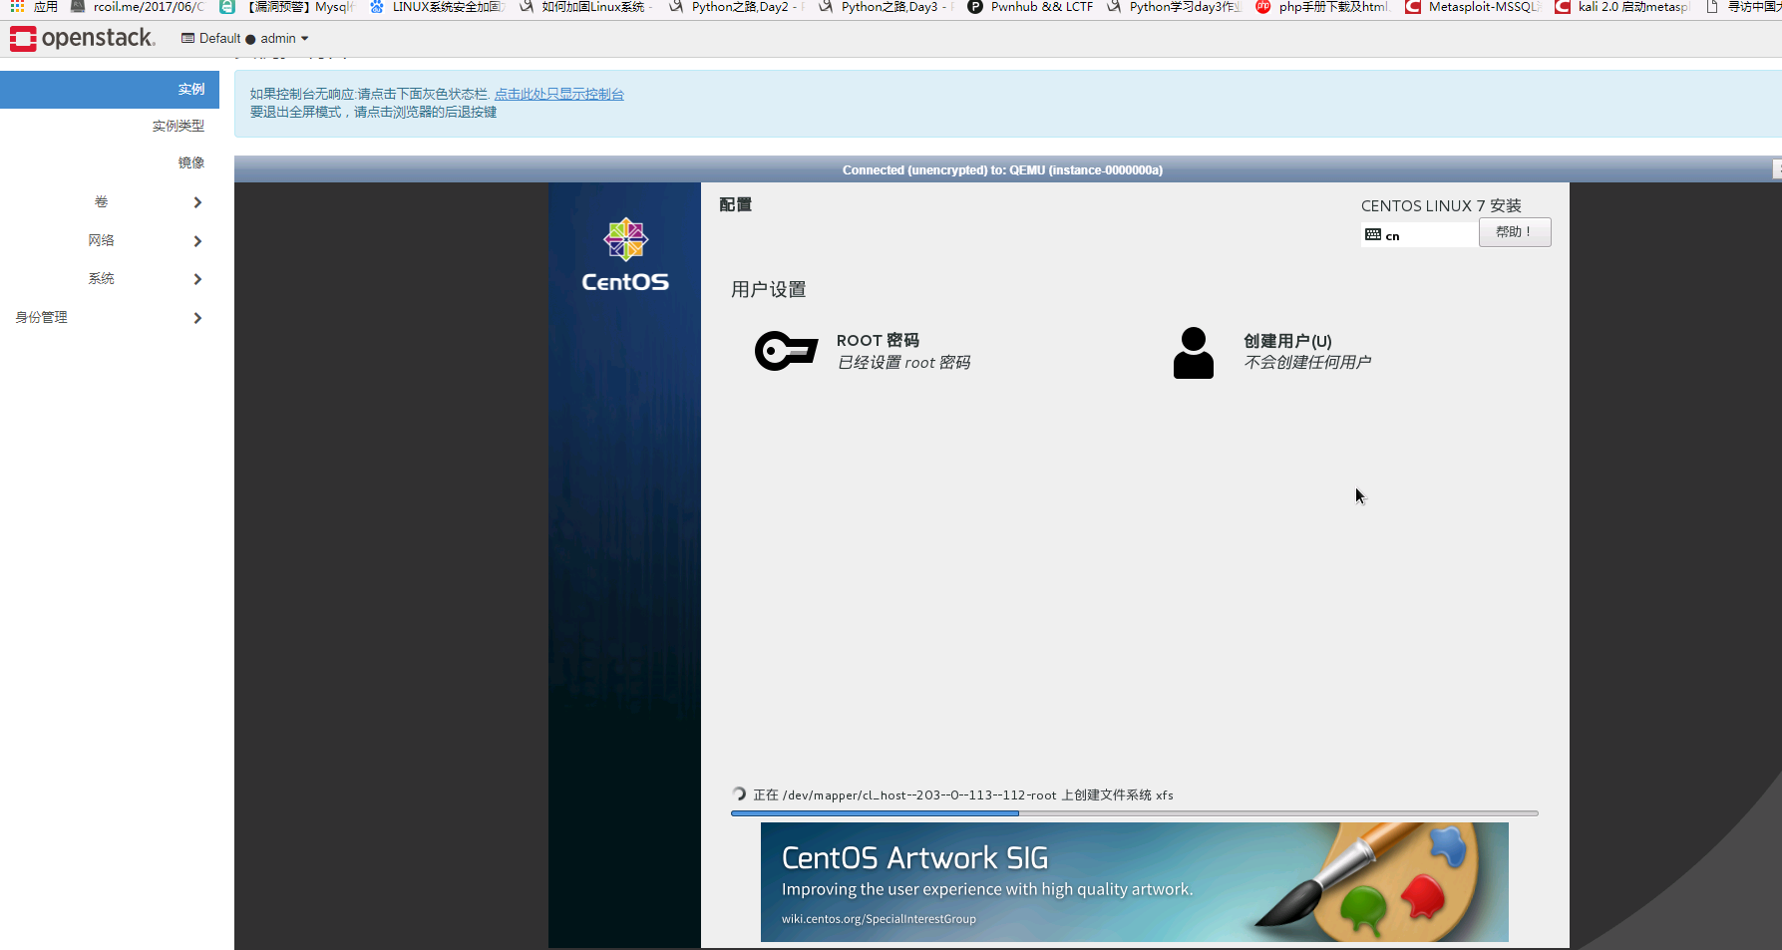Click the CentOS Artwork SIG banner
Viewport: 1782px width, 950px height.
[1134, 882]
